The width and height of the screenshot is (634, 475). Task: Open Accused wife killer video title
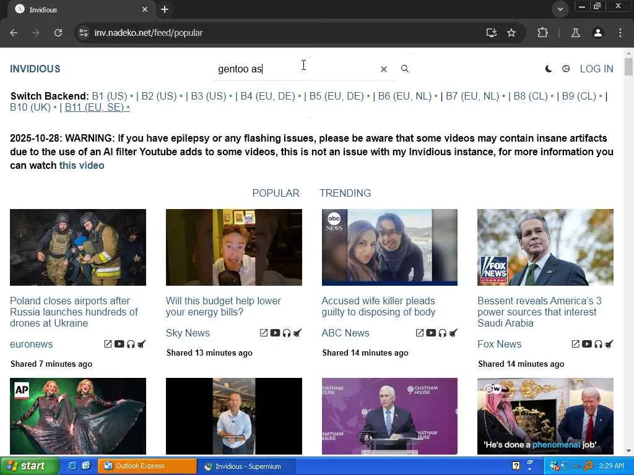[x=378, y=306]
